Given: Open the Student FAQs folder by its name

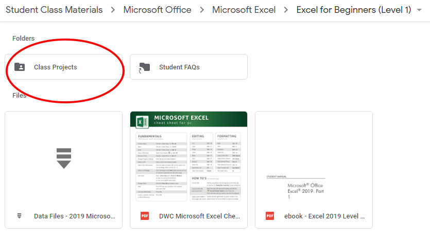Looking at the screenshot, I should 179,67.
